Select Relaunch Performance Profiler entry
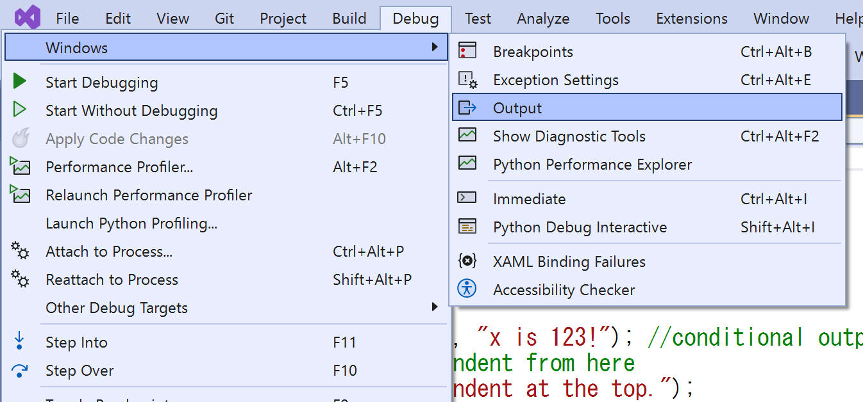 pos(226,195)
